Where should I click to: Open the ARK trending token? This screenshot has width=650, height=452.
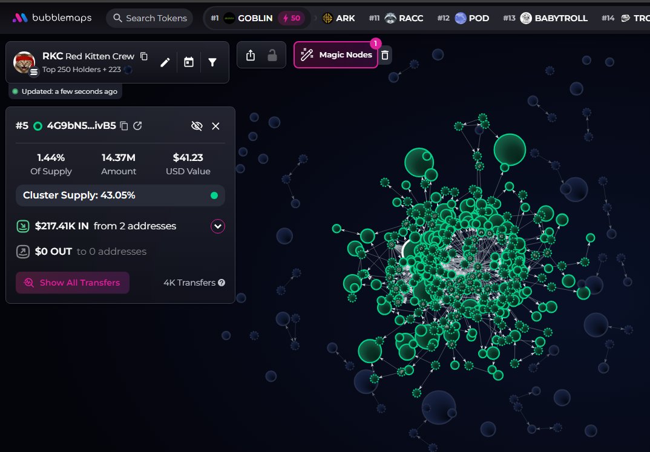tap(339, 18)
